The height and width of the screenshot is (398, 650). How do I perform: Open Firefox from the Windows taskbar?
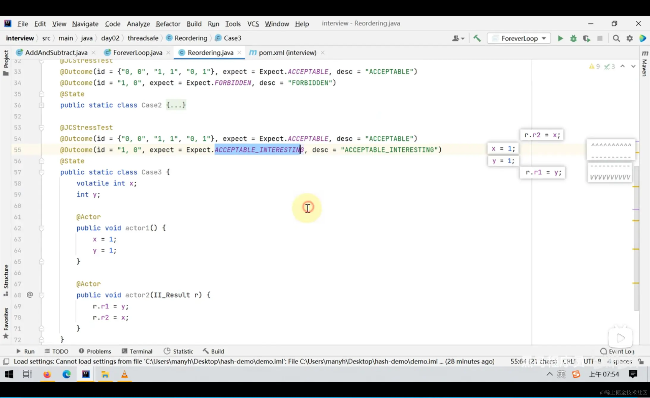(47, 374)
